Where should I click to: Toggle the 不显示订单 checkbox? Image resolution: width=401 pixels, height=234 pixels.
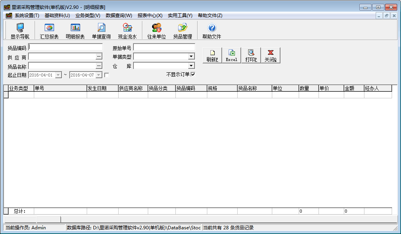coord(193,74)
